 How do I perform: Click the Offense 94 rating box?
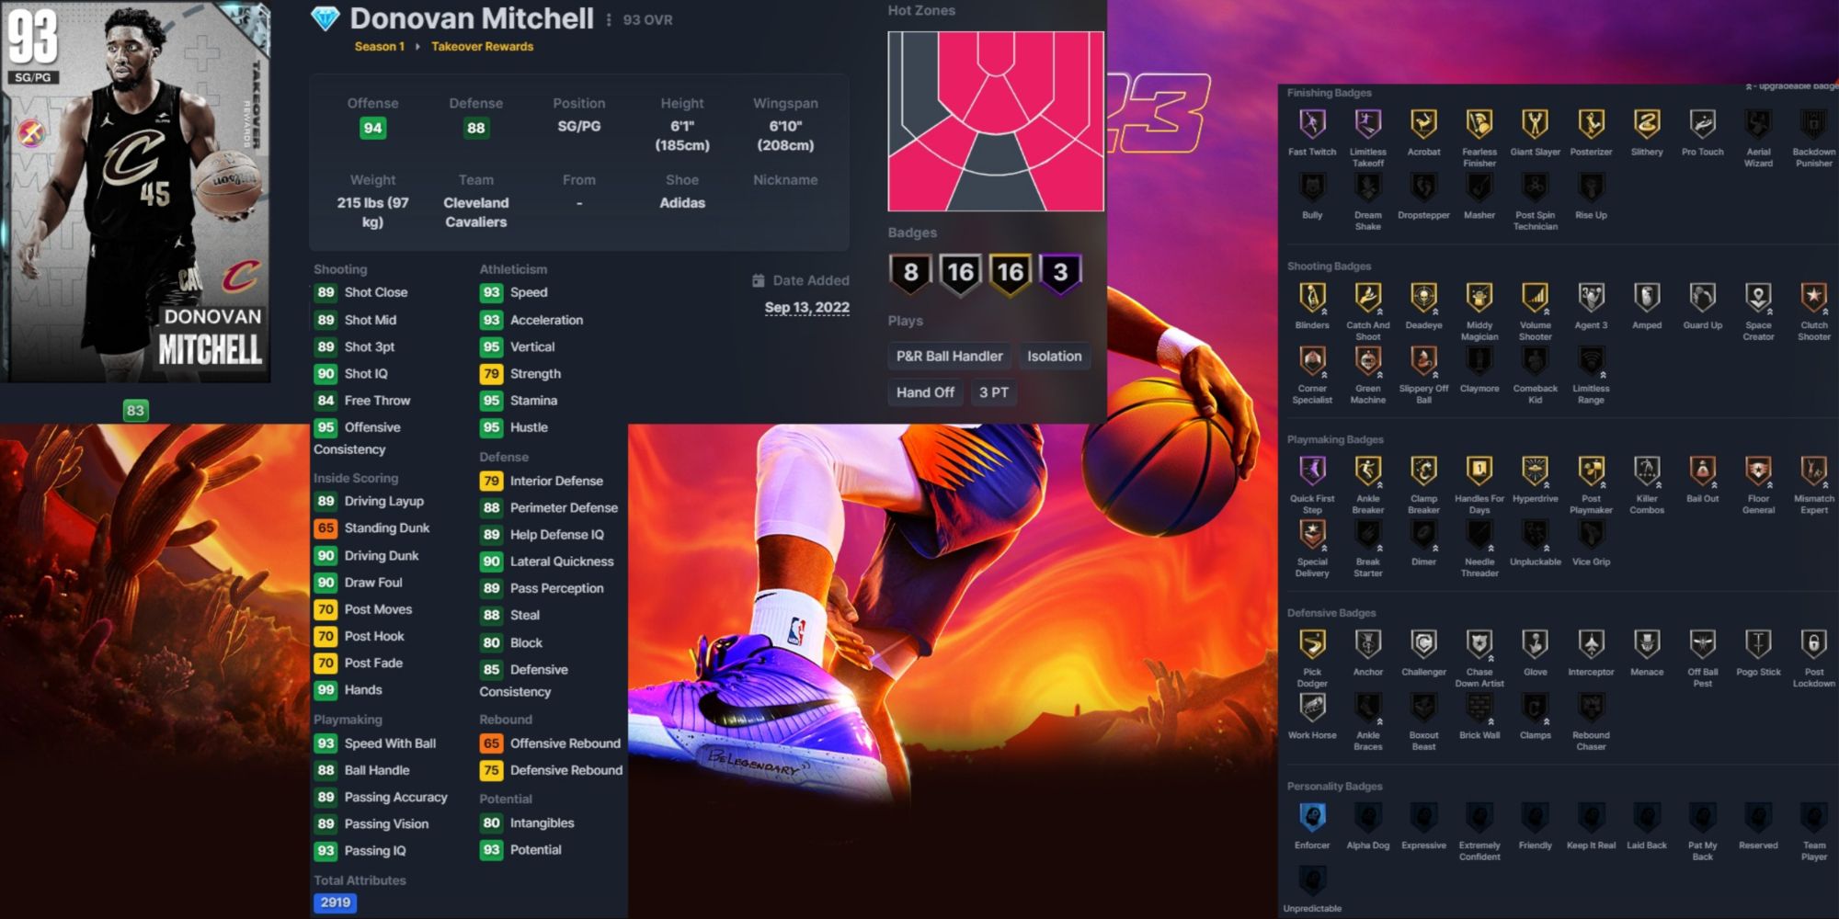[x=372, y=128]
